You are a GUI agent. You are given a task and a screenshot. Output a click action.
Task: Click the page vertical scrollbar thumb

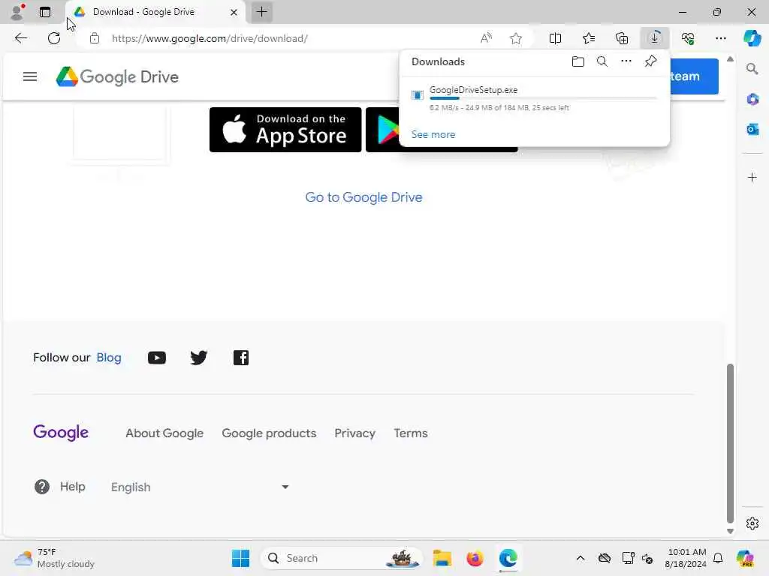[x=730, y=444]
